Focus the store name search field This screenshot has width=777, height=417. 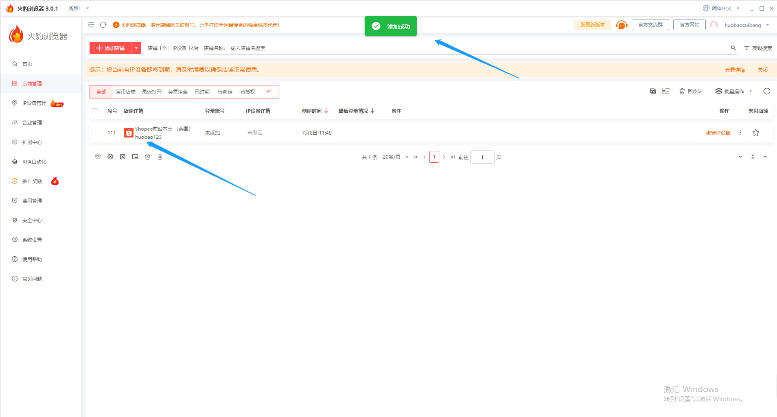point(476,48)
